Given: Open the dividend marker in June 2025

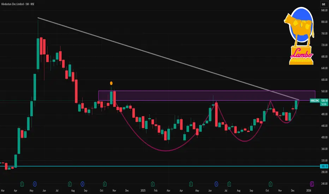Looking at the screenshot, I should click(216, 184).
